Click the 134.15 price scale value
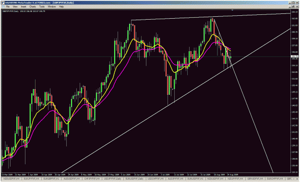The height and width of the screenshot is (182, 300). [x=294, y=172]
